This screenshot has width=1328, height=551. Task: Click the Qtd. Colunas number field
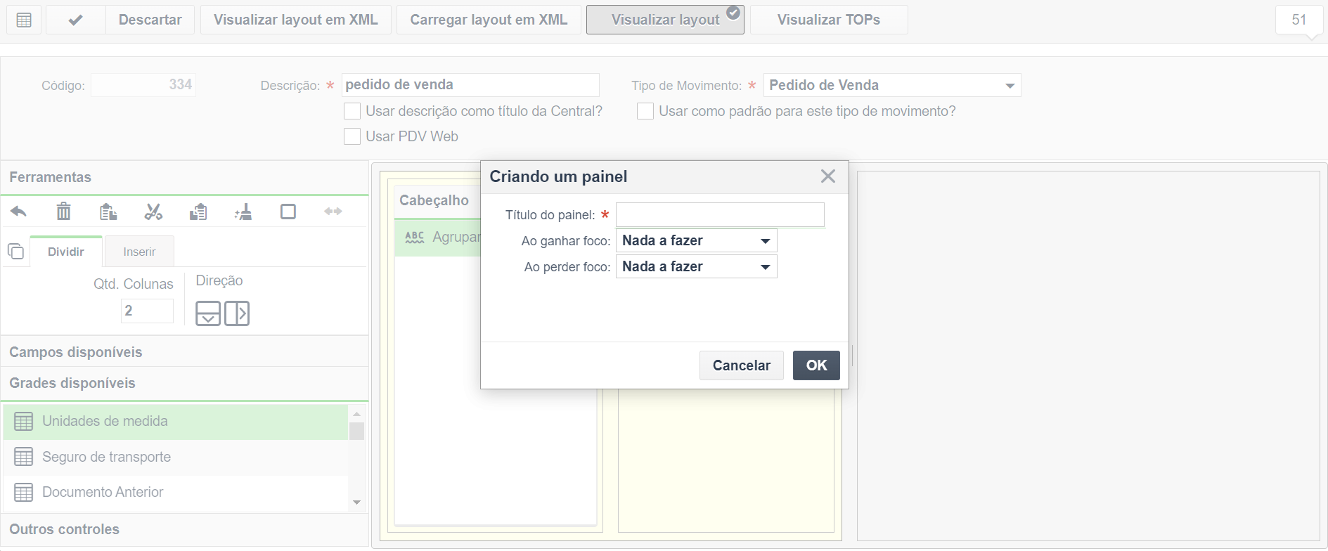(147, 311)
